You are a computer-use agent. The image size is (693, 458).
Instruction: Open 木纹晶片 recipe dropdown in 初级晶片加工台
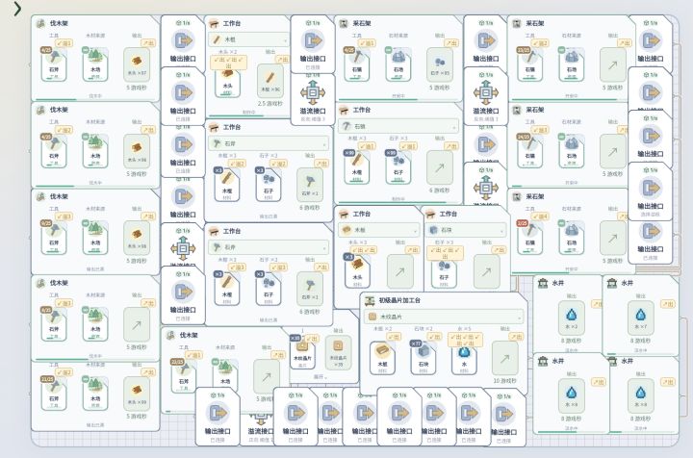click(x=444, y=317)
